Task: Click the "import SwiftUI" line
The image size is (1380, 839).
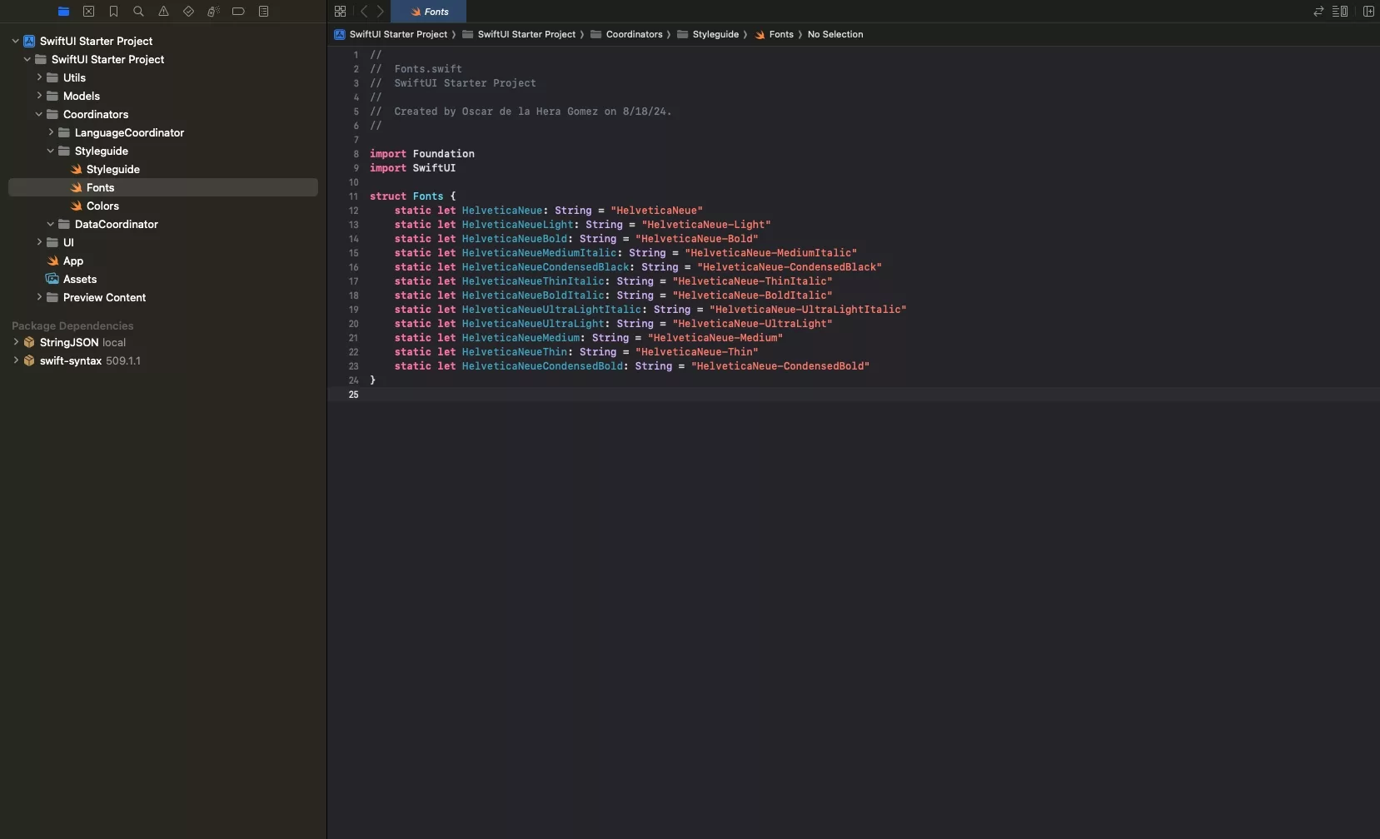Action: coord(413,168)
